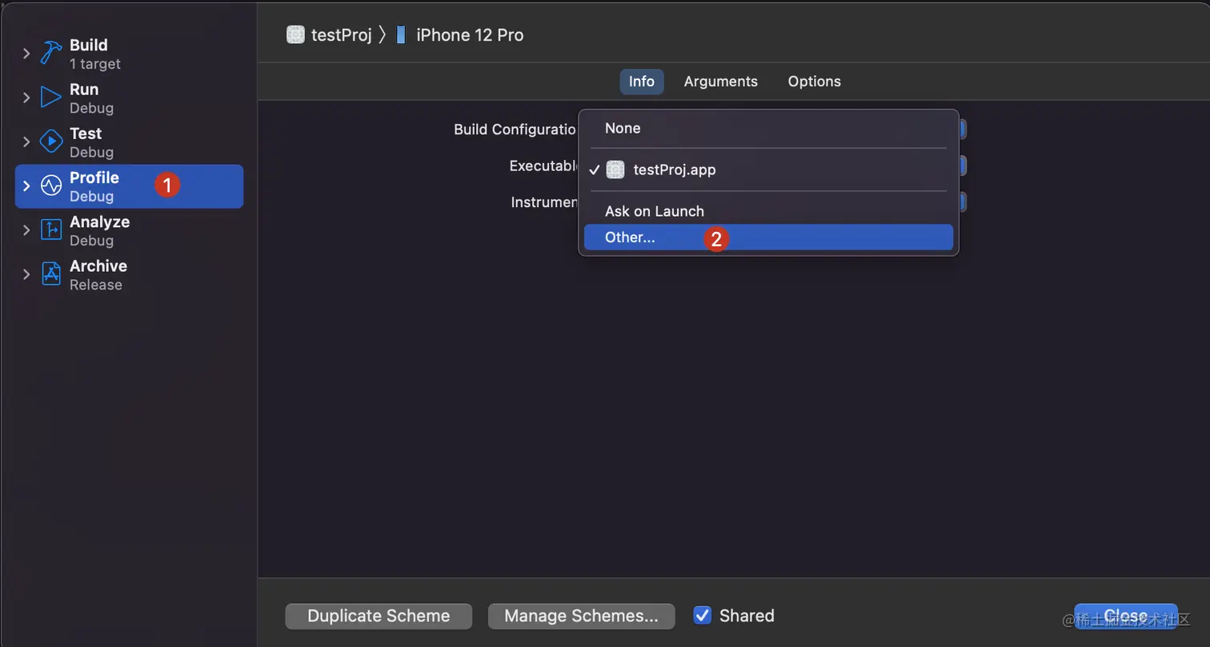The width and height of the screenshot is (1210, 647).
Task: Select the Profile waveform icon
Action: click(x=51, y=186)
